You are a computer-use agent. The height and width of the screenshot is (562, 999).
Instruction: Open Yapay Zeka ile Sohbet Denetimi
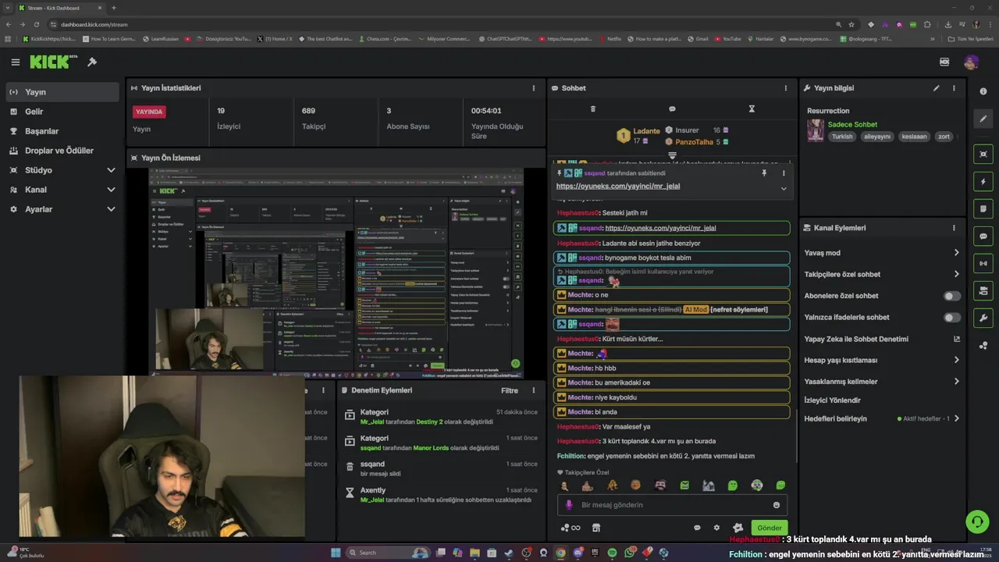click(882, 339)
